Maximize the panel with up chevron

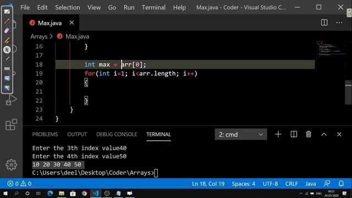pos(324,134)
